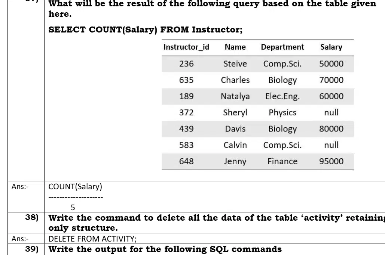Click the Instructor_id column header
Screen dimensions: 385x255
[186, 47]
